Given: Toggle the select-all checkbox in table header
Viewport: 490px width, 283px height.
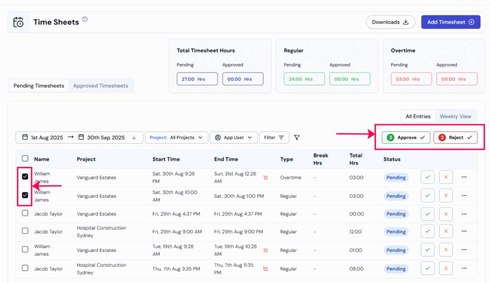Looking at the screenshot, I should 25,158.
